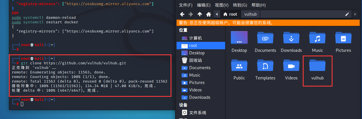
Task: Select Desktop in sidebar
Action: (x=200, y=53)
